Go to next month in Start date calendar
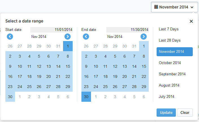This screenshot has height=122, width=199. pyautogui.click(x=68, y=37)
